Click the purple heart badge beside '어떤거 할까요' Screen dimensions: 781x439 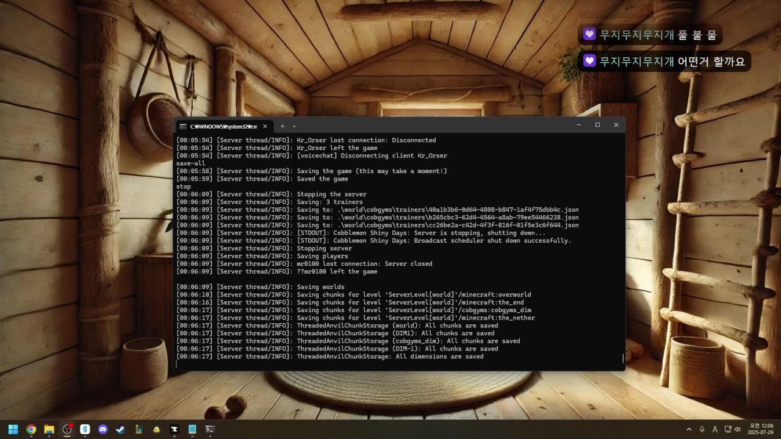click(589, 60)
